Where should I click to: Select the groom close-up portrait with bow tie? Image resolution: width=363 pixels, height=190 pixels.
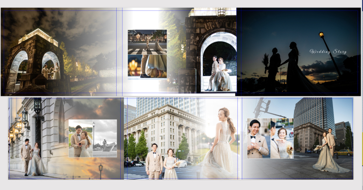(259, 138)
